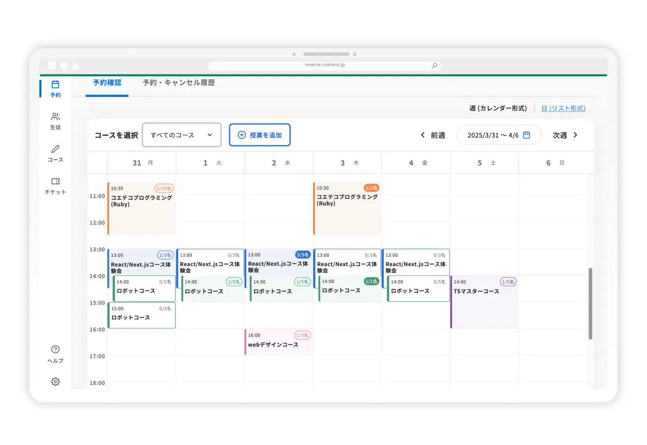Open settings via the gear icon
The image size is (647, 445).
[x=55, y=381]
